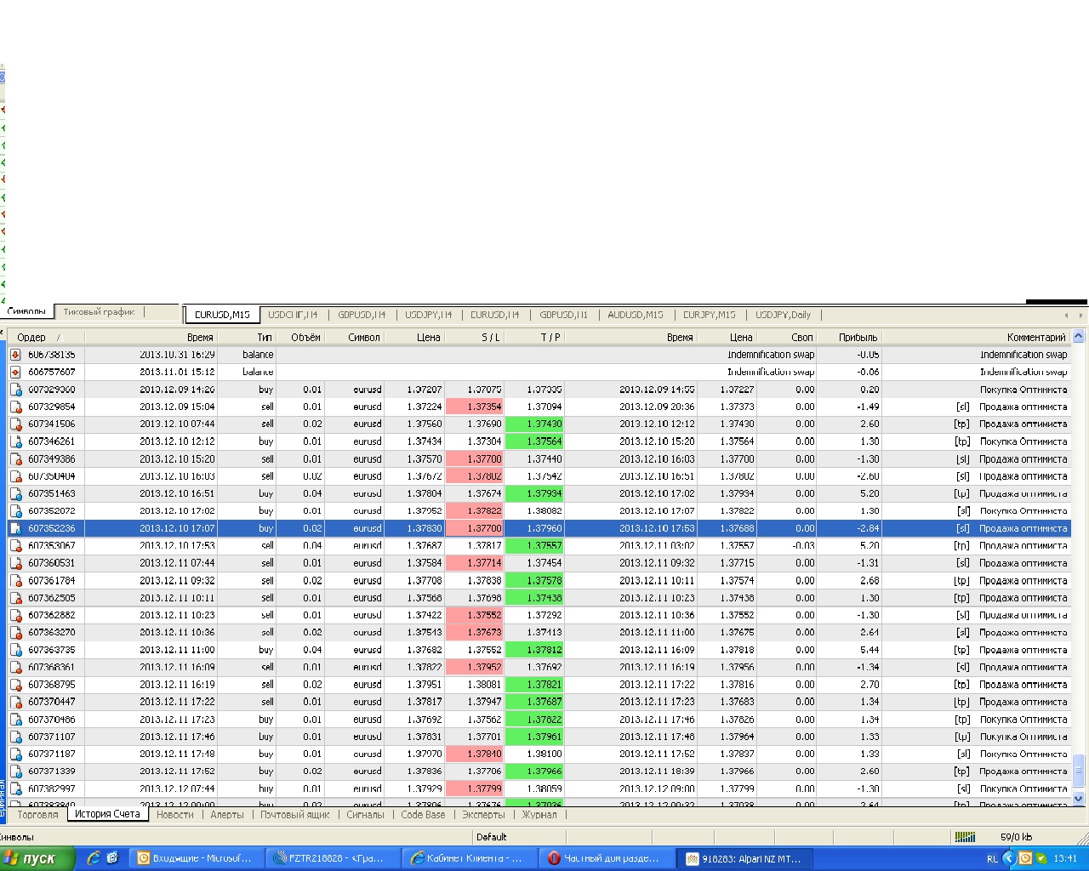The width and height of the screenshot is (1089, 871).
Task: Open the Почтовый ящик tab
Action: coord(295,815)
